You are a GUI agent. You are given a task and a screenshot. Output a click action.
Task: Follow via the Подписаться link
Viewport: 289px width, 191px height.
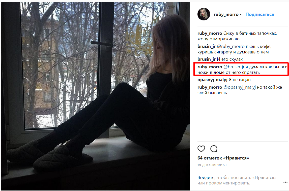click(259, 14)
